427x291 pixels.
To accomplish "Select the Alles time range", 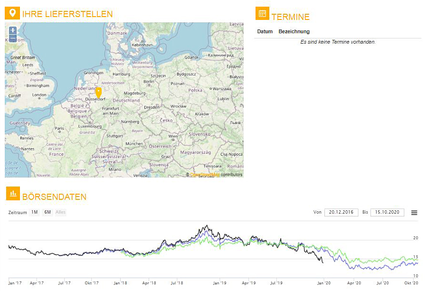I will (61, 212).
